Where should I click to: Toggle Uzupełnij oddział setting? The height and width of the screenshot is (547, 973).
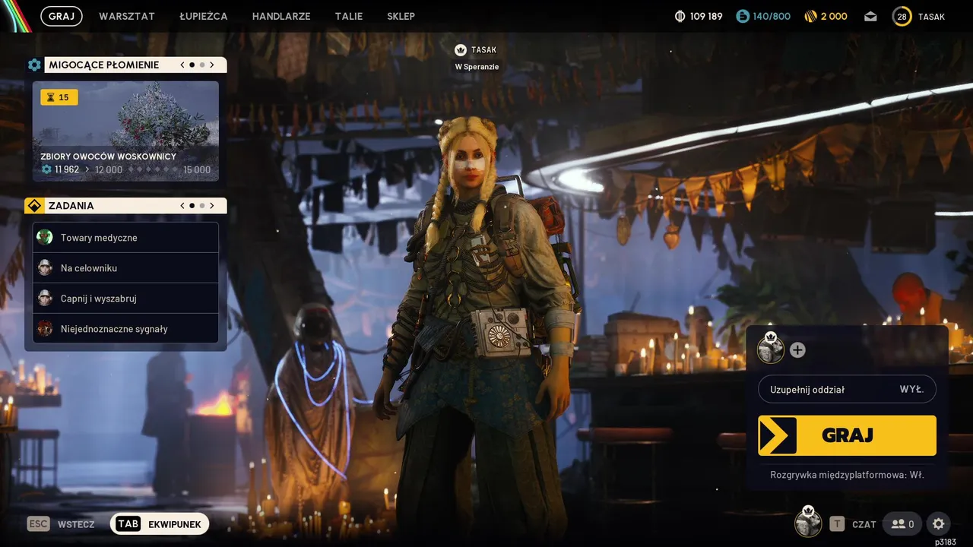tap(847, 389)
